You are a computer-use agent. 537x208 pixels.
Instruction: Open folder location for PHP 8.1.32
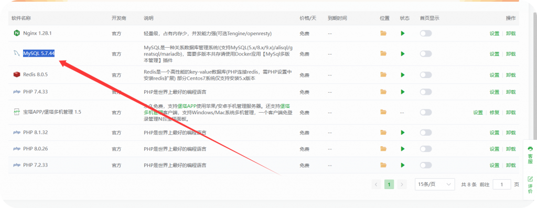point(383,133)
